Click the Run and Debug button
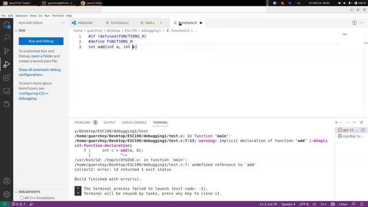Screen dimensions: 368x207 (41, 41)
